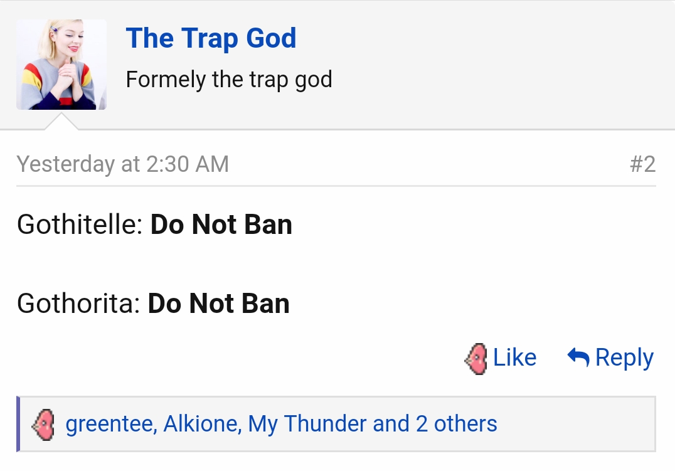Click the bold Do Not Ban after Gothorita
The image size is (675, 471).
pos(219,303)
